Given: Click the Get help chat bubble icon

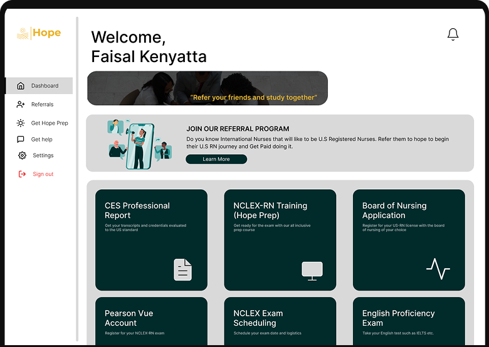Looking at the screenshot, I should coord(21,140).
